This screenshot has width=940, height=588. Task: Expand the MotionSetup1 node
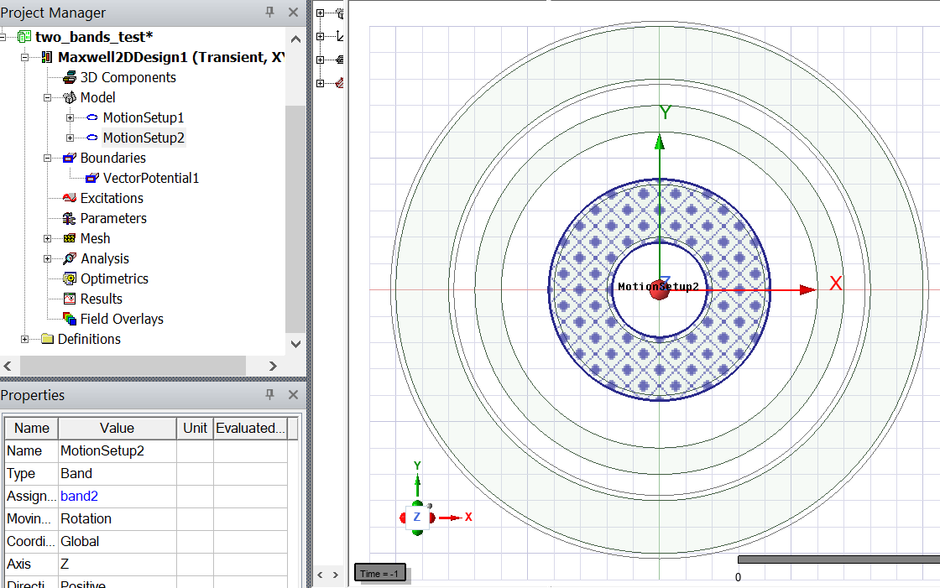coord(70,118)
